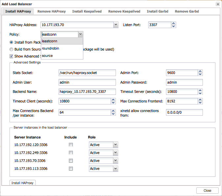Click the Listen Port field
The image size is (222, 196).
[x=160, y=25]
